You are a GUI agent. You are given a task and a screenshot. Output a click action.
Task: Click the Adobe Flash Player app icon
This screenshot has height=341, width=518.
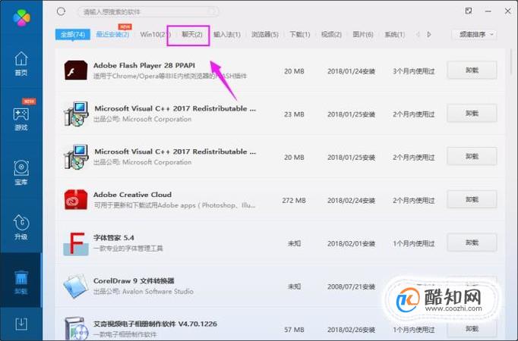[76, 70]
